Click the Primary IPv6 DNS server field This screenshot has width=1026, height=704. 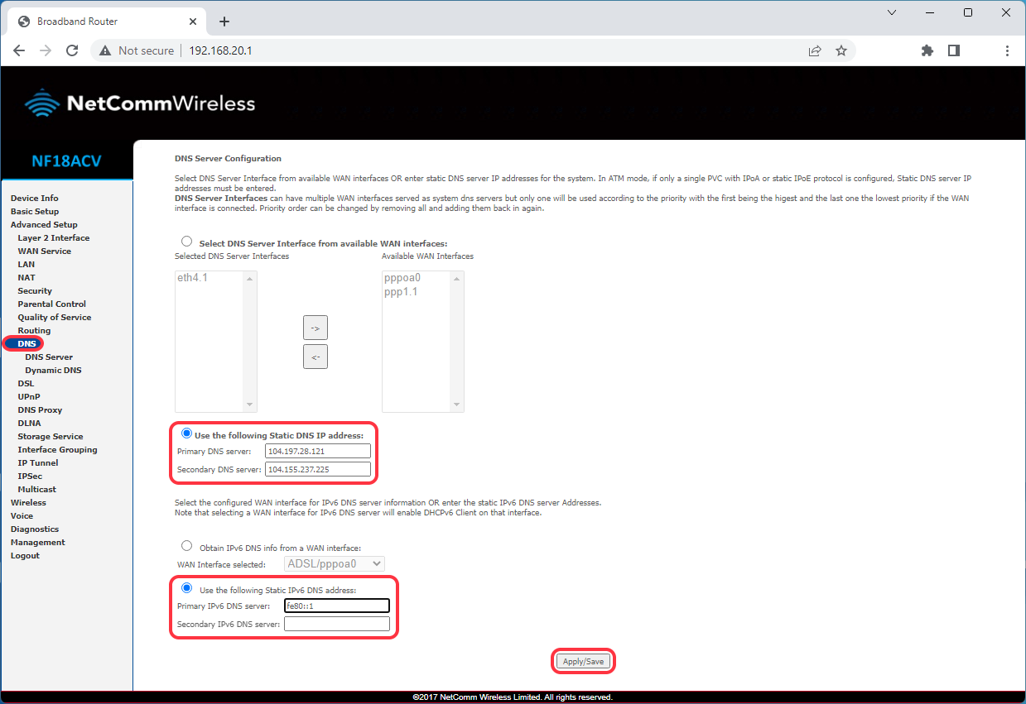[337, 606]
